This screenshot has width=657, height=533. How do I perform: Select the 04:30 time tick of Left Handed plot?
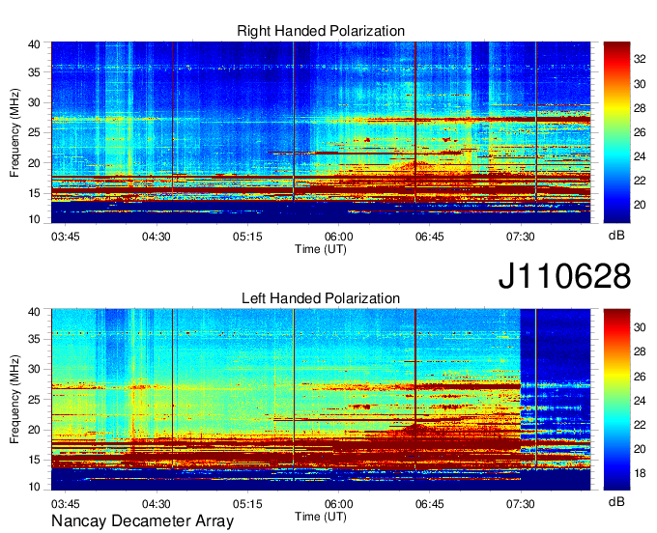pos(157,504)
